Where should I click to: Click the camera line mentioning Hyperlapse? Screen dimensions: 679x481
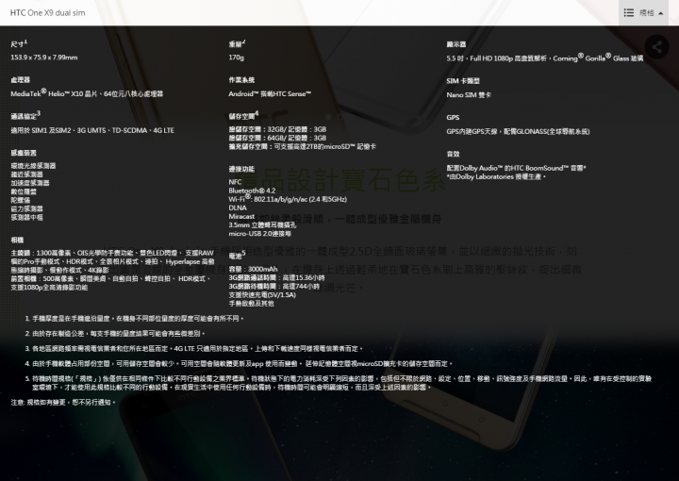[x=112, y=261]
